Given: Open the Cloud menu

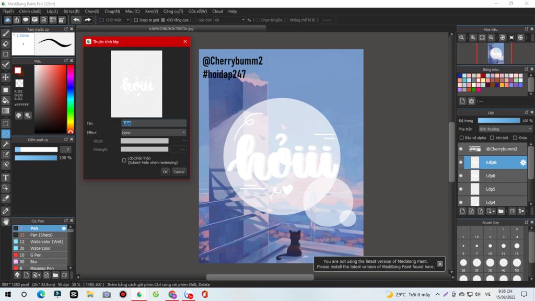Looking at the screenshot, I should [x=217, y=11].
